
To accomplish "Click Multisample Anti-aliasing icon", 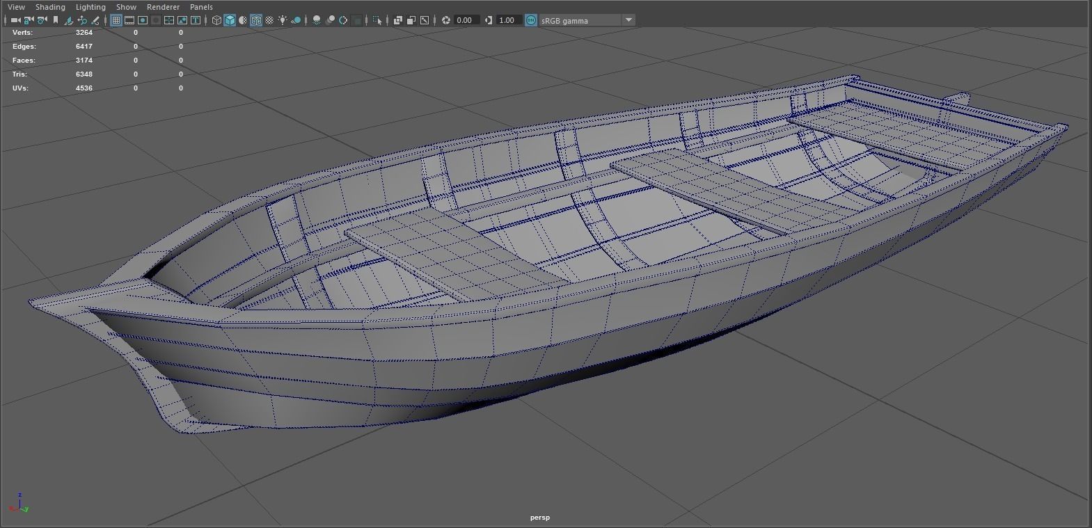I will click(x=343, y=20).
